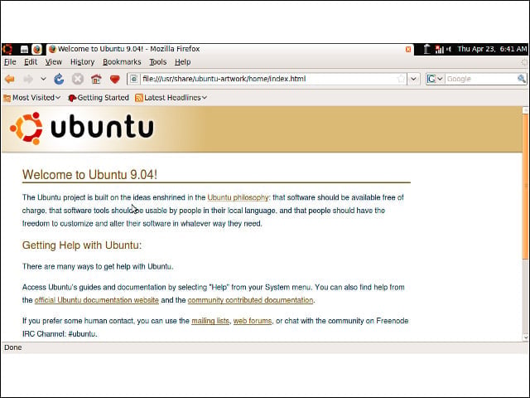The width and height of the screenshot is (530, 398).
Task: Open the search engine selector dropdown
Action: (435, 79)
